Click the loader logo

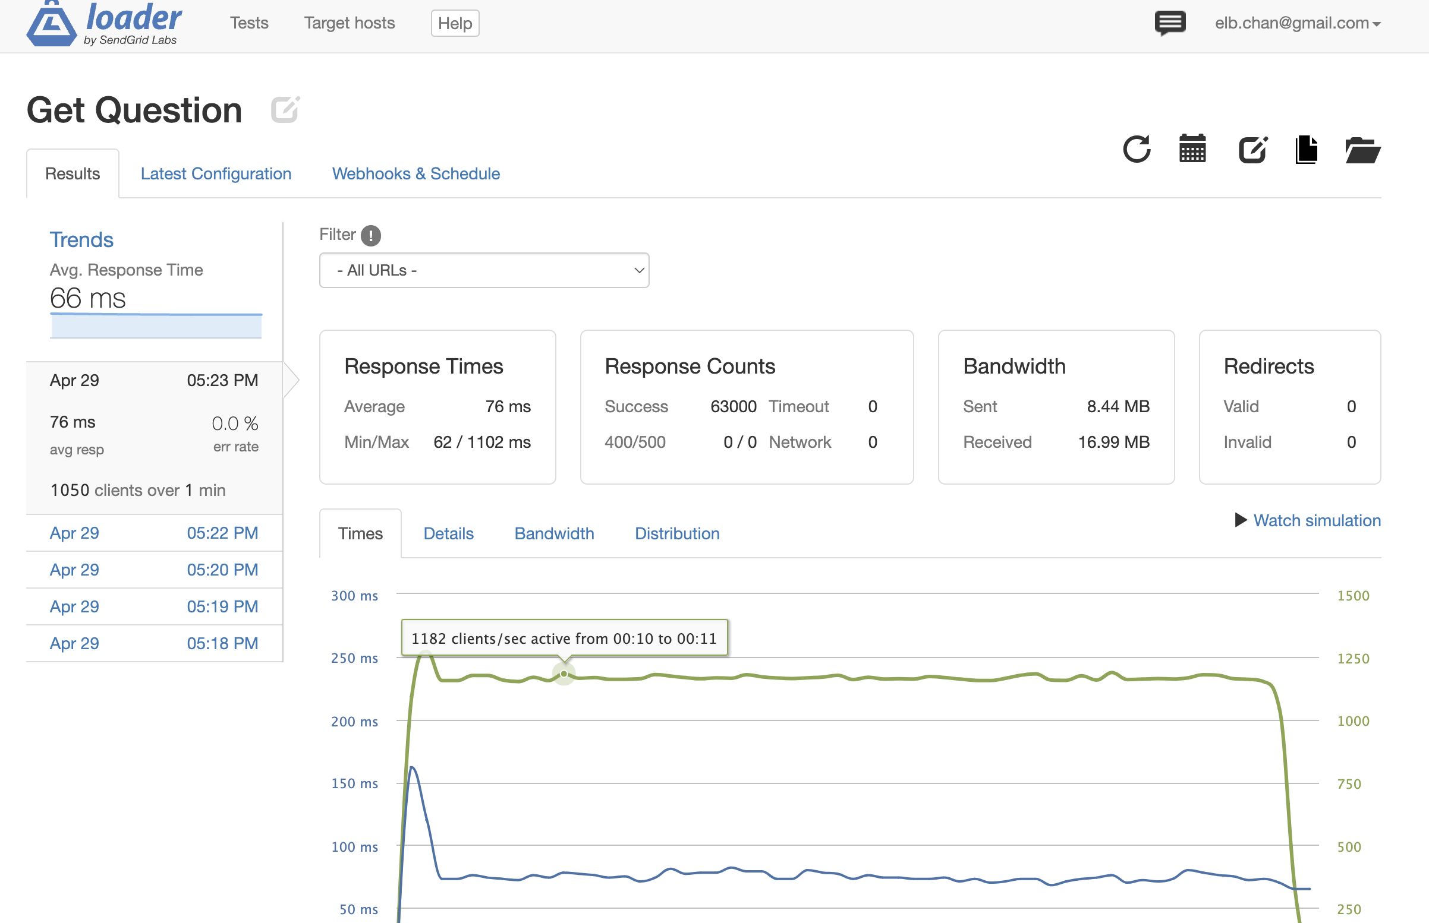(105, 24)
